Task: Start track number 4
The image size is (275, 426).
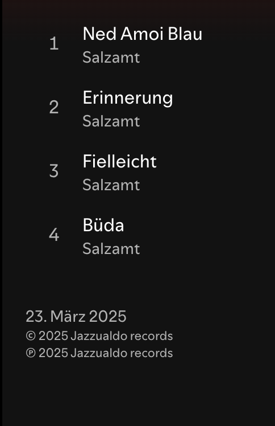Action: coord(54,235)
